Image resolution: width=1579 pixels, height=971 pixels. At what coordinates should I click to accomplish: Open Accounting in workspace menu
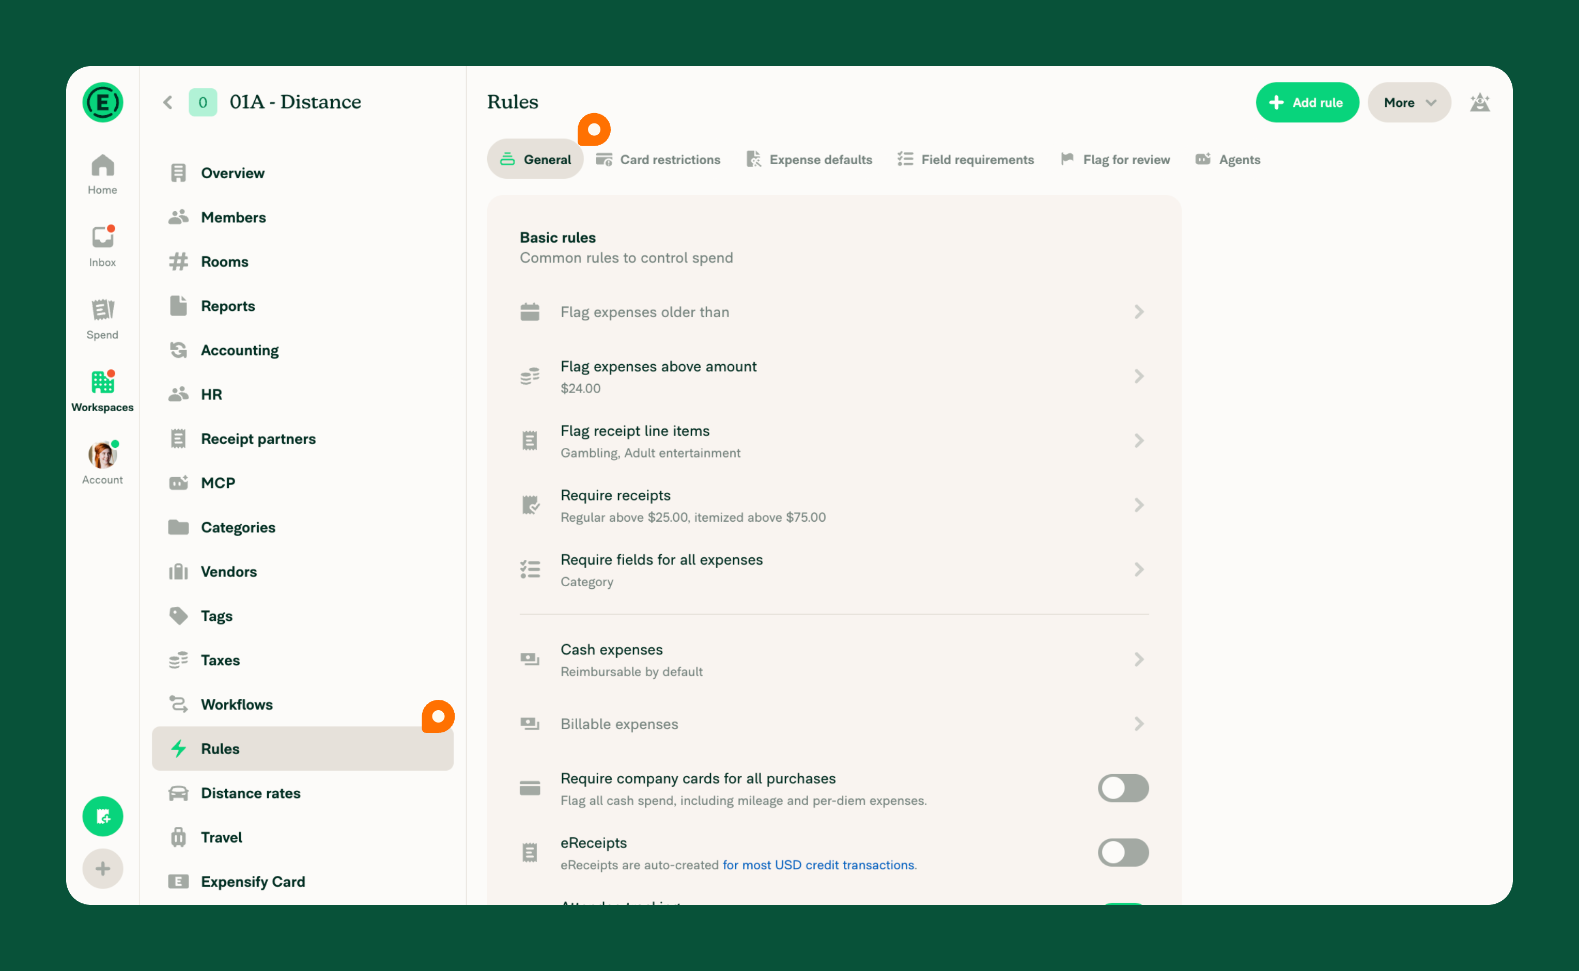tap(303, 350)
